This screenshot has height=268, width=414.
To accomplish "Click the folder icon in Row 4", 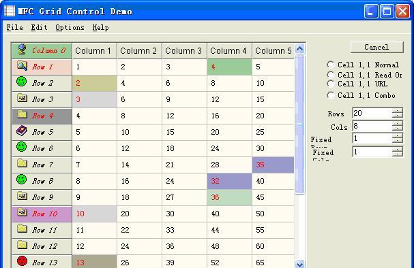I will click(23, 114).
